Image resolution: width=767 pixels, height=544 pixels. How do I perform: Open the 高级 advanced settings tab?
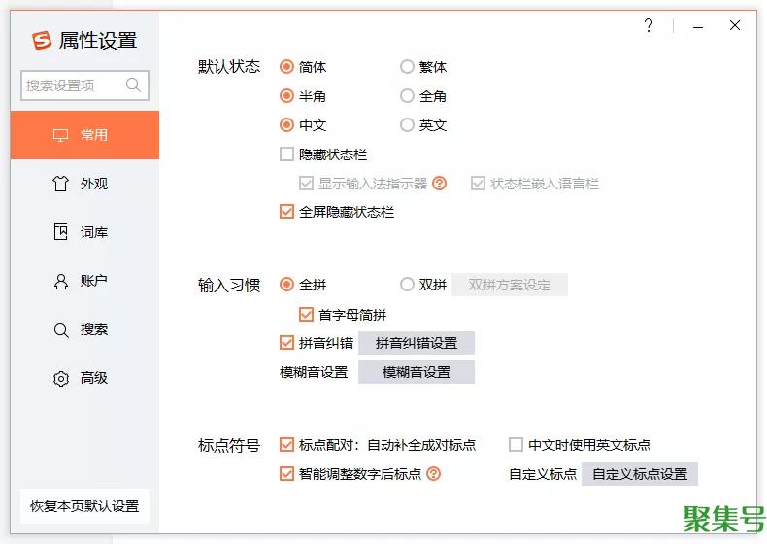click(x=84, y=378)
